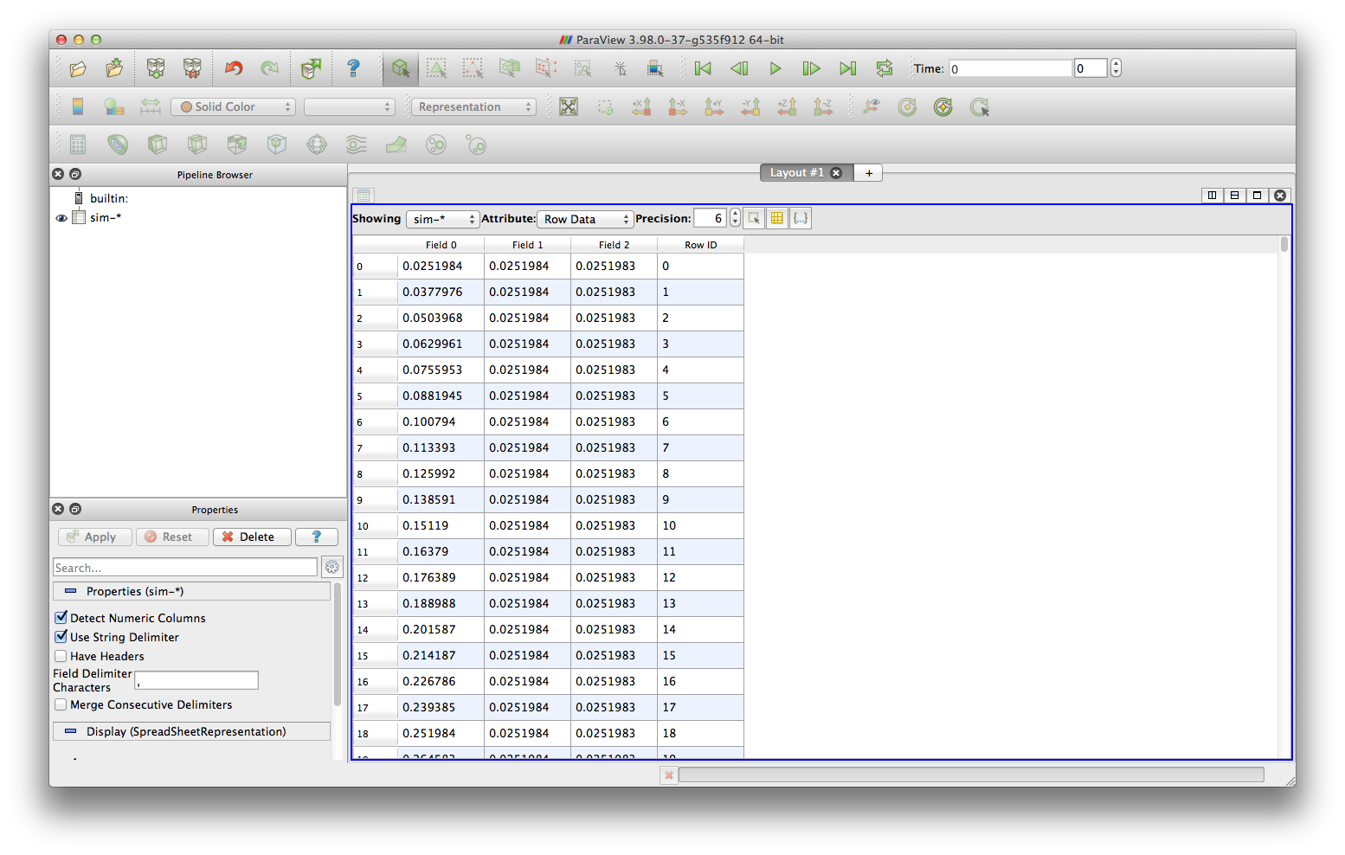Check Merge Consecutive Delimiters option

pyautogui.click(x=61, y=704)
